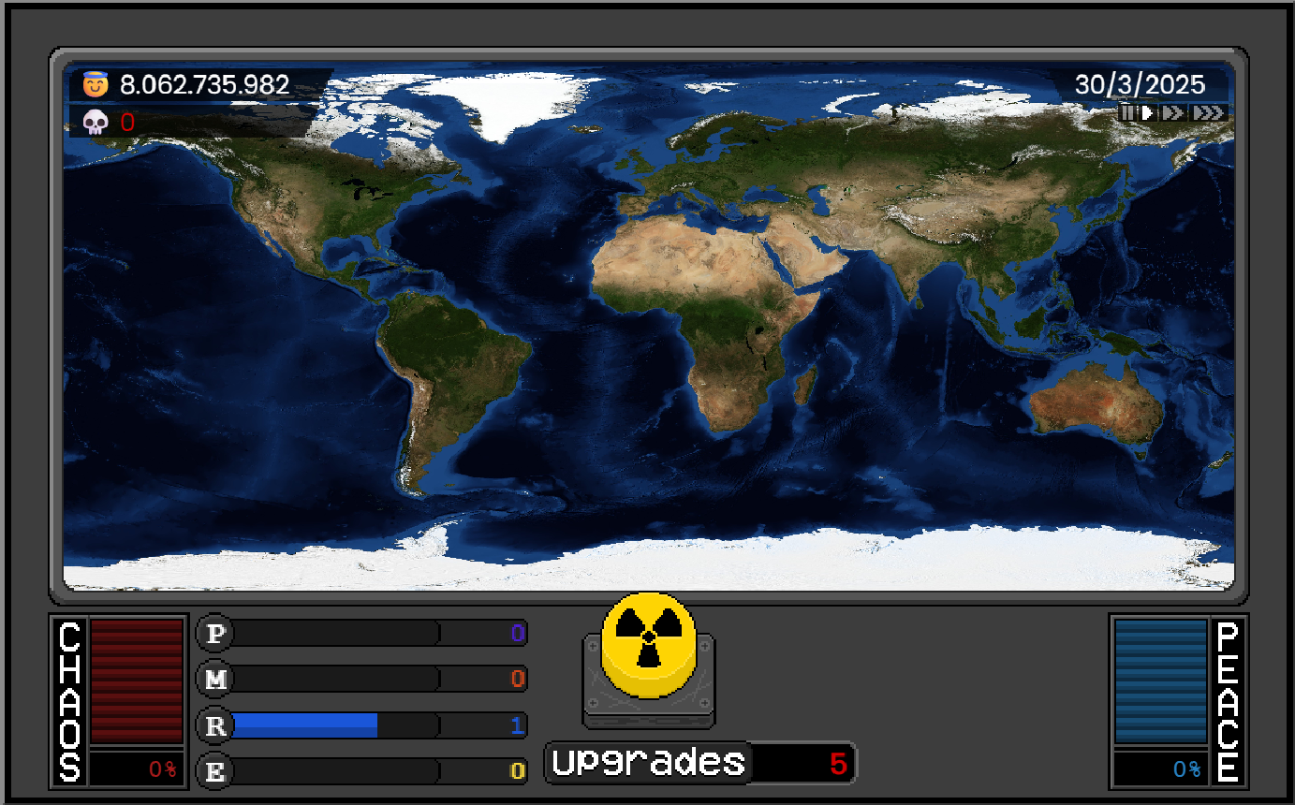The width and height of the screenshot is (1295, 805).
Task: Click the E value 0
Action: [x=517, y=771]
